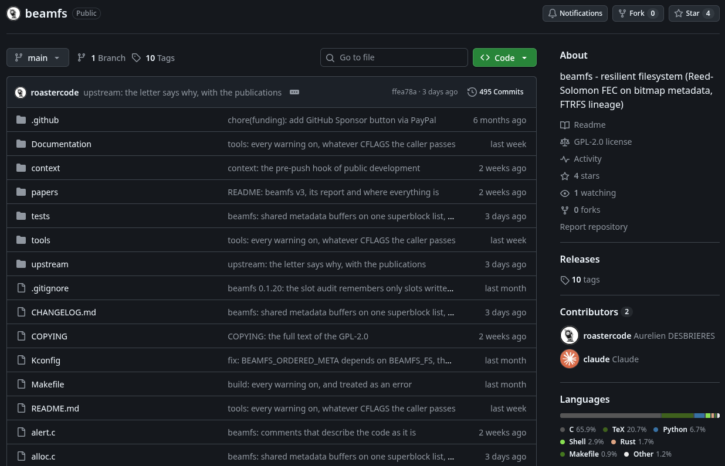Click the .gitignore file icon
The width and height of the screenshot is (725, 466).
point(22,288)
